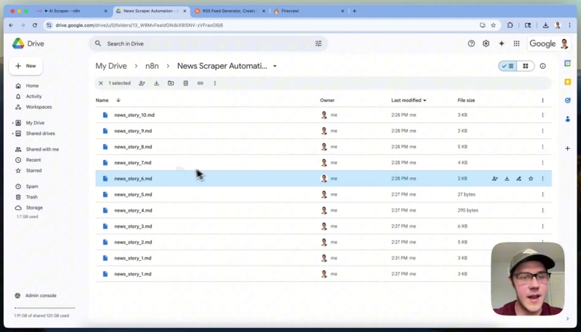Open more actions in selection toolbar
Viewport: 581px width, 332px height.
pos(215,83)
